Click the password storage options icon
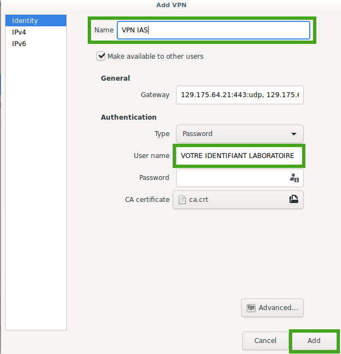The image size is (341, 354). tap(294, 178)
